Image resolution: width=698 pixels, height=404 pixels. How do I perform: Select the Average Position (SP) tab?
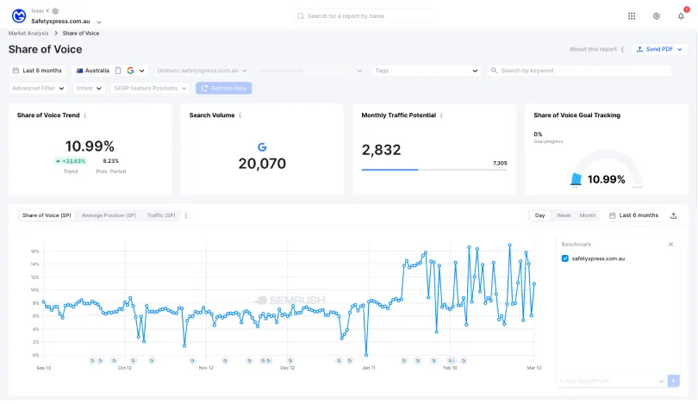[109, 215]
